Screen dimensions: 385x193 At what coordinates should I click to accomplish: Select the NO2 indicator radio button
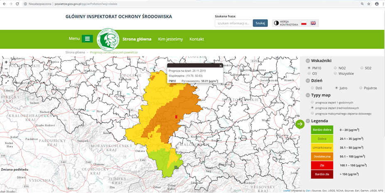pyautogui.click(x=335, y=68)
